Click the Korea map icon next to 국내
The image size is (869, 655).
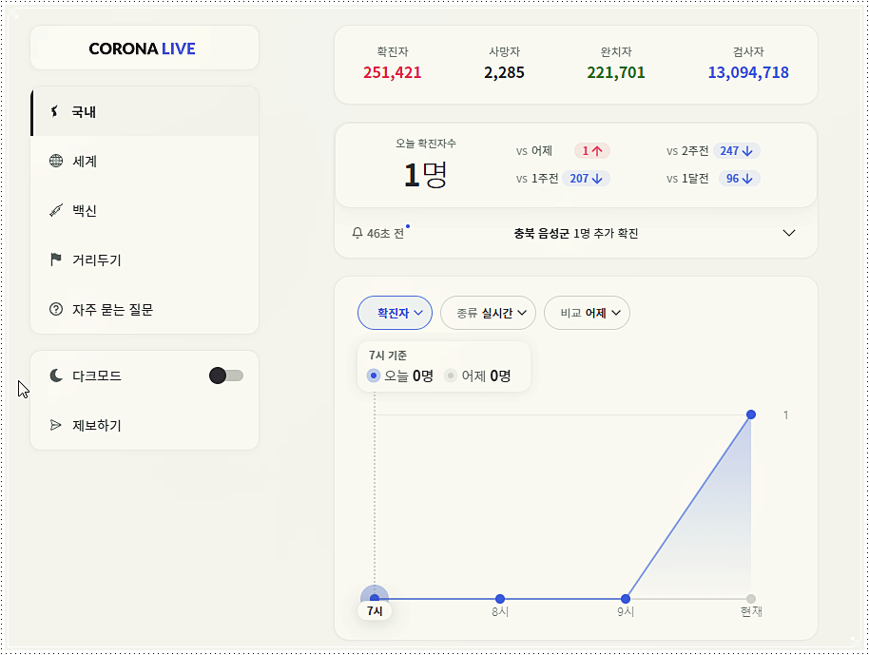[x=54, y=111]
